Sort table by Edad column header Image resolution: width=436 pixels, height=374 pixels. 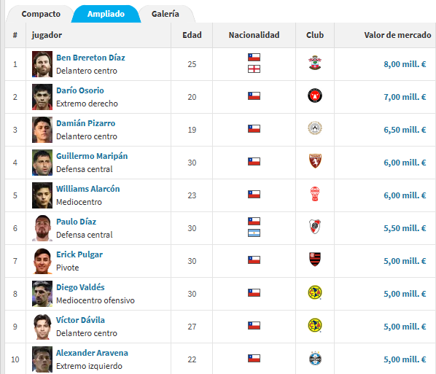[192, 35]
